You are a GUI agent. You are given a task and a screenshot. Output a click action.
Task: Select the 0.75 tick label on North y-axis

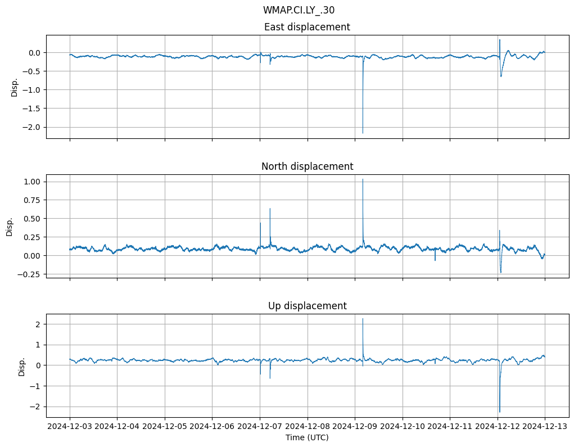32,200
